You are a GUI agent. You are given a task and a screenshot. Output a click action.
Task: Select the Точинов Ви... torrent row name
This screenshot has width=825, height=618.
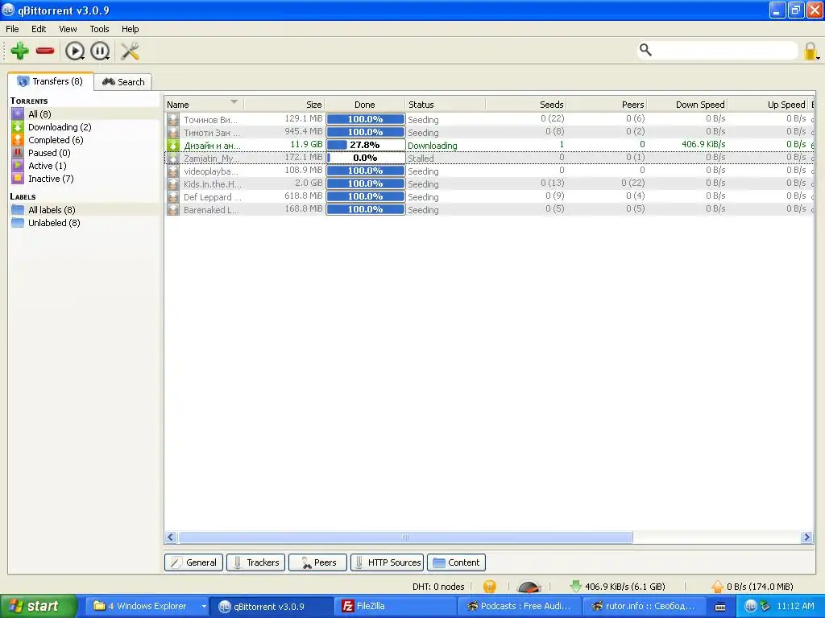pos(210,120)
